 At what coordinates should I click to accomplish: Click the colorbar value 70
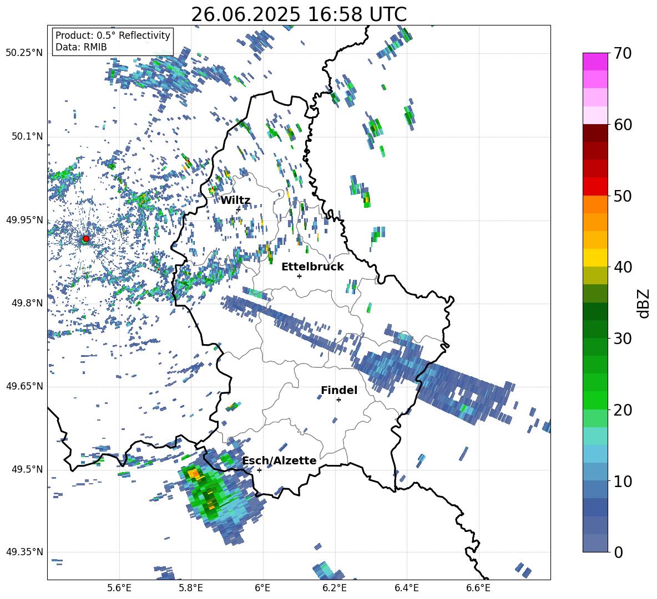[623, 54]
